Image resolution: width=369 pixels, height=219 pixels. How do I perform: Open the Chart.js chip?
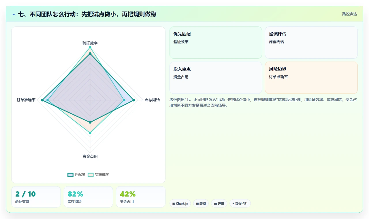pos(180,203)
